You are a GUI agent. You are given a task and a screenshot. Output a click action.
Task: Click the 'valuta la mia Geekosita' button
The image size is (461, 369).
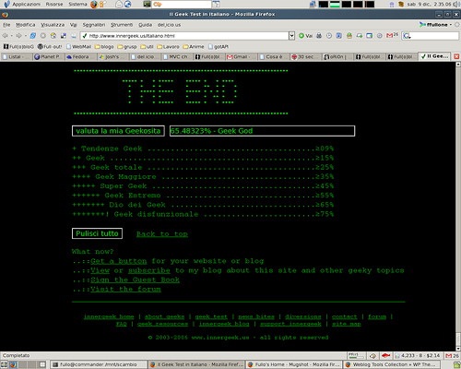click(x=118, y=131)
